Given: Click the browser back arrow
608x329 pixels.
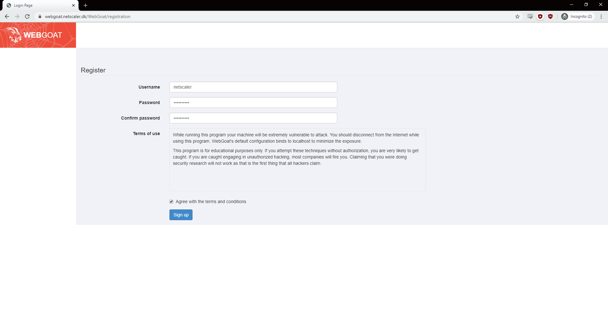Looking at the screenshot, I should [x=7, y=16].
